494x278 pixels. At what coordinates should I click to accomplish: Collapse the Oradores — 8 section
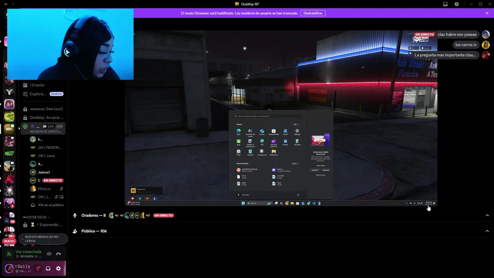pos(487,215)
